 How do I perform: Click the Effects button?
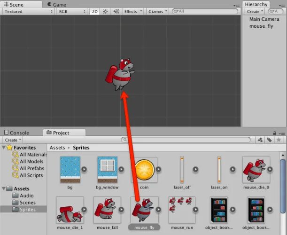tap(131, 12)
